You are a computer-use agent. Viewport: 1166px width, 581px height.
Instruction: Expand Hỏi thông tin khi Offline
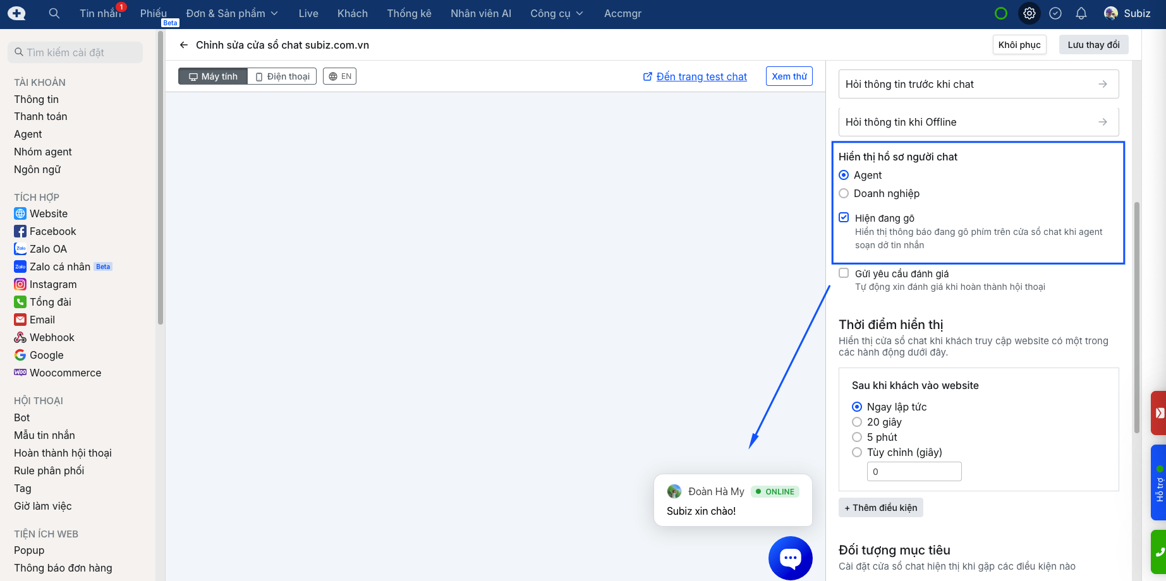pyautogui.click(x=978, y=122)
